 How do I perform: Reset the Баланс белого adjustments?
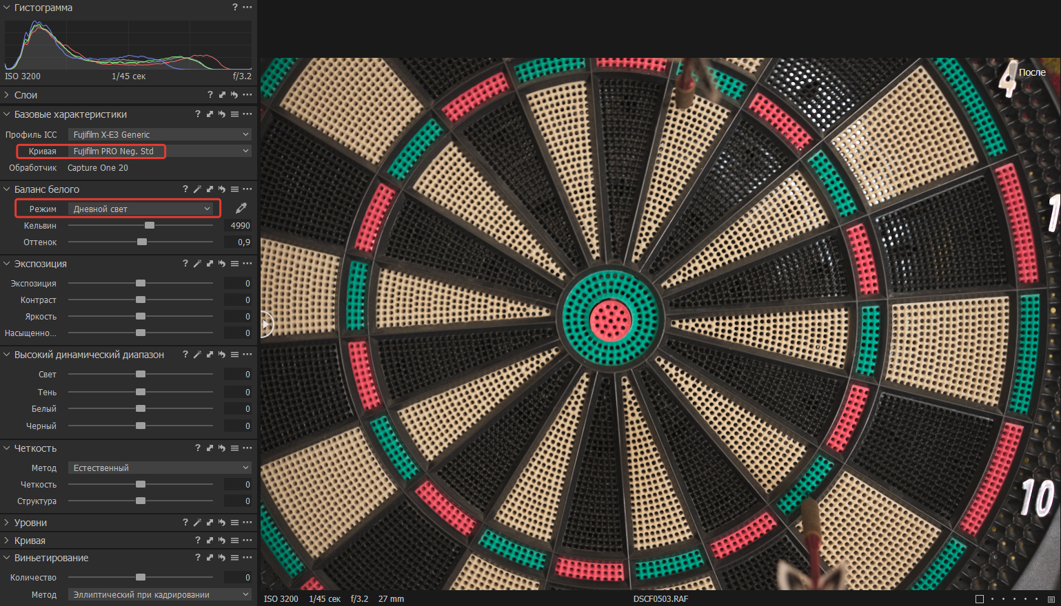click(222, 189)
